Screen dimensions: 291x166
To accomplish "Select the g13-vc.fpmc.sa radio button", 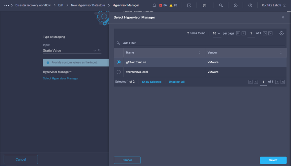I will coord(119,62).
